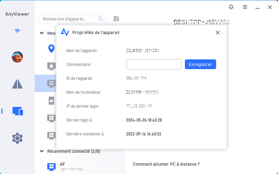The image size is (278, 174).
Task: Collapse the Mes appareils group
Action: (x=42, y=33)
